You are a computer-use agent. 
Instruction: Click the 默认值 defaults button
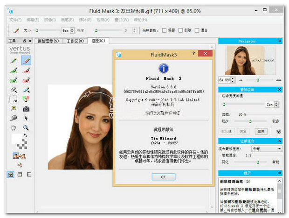227,132
